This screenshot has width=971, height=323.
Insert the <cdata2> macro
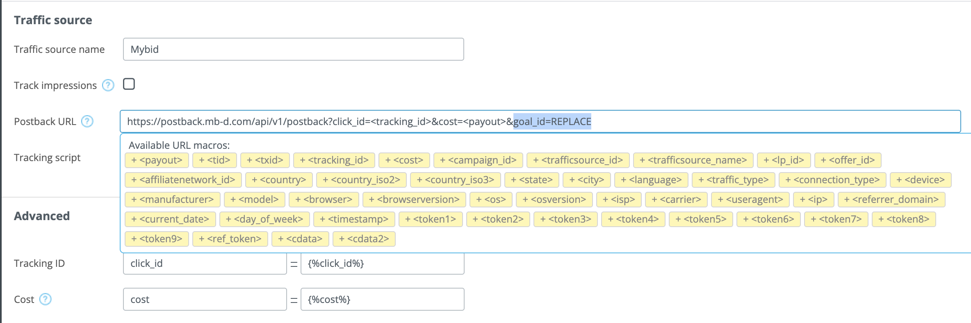[x=364, y=239]
